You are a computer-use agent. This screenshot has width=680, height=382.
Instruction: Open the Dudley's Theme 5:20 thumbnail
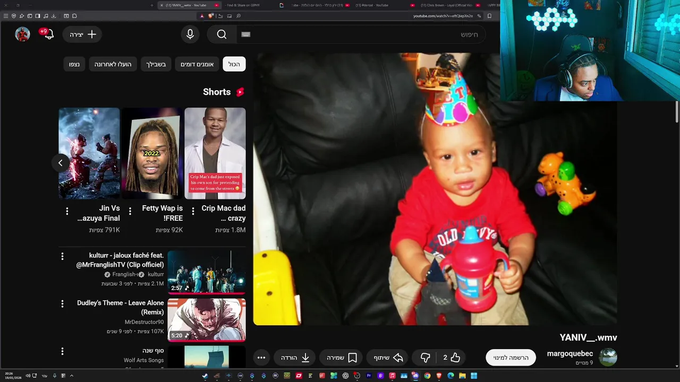tap(207, 320)
